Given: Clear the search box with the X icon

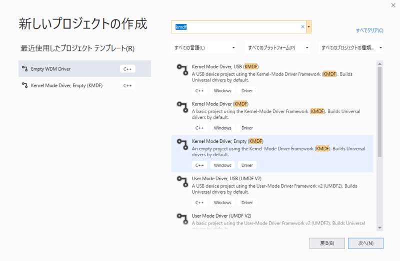Looking at the screenshot, I should pyautogui.click(x=302, y=27).
